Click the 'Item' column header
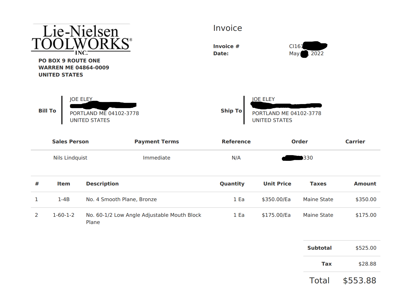 click(63, 184)
